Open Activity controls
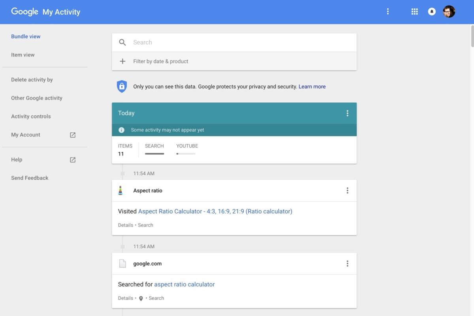The height and width of the screenshot is (316, 474). 31,117
